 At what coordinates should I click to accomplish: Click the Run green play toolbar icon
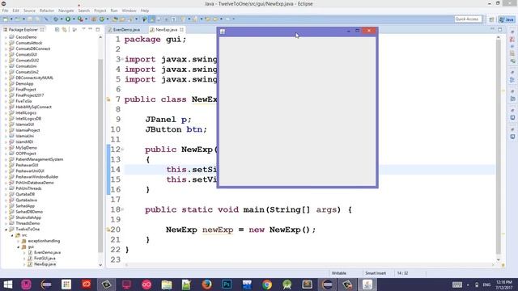pos(68,19)
